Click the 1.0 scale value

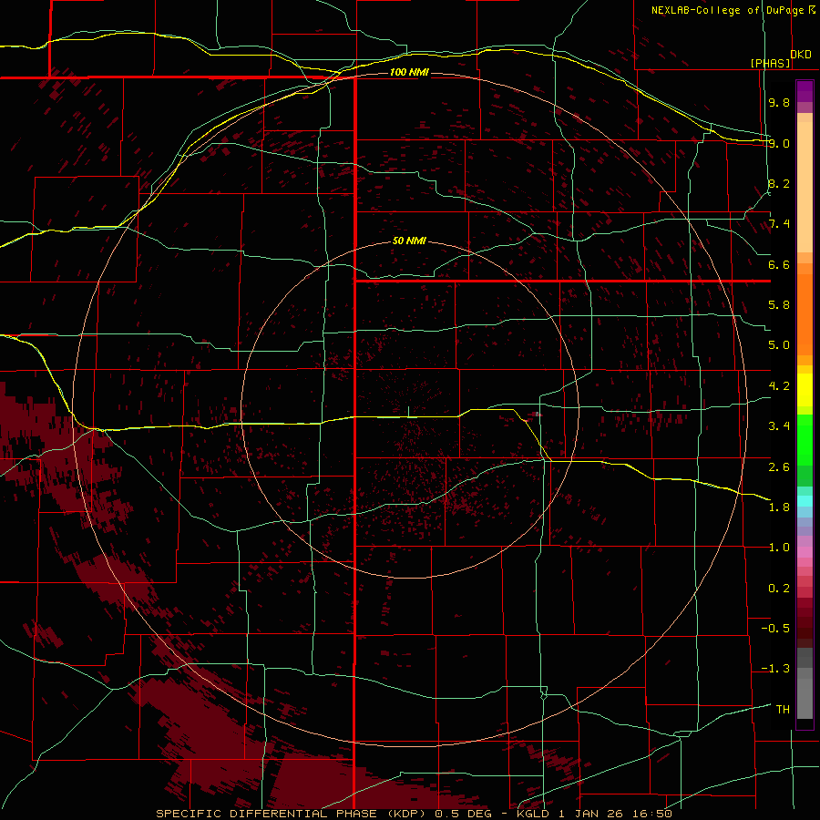(x=779, y=548)
